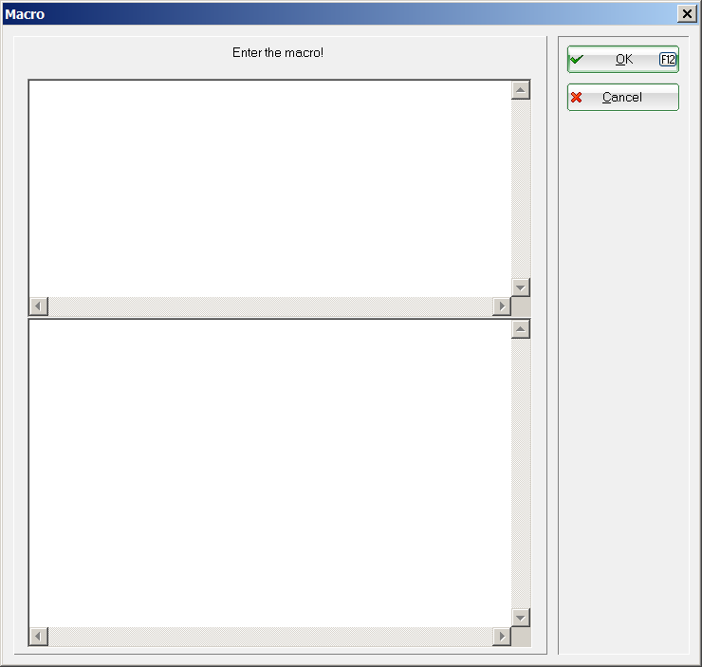Confirm the macro with the OK button
The width and height of the screenshot is (702, 667).
point(622,59)
